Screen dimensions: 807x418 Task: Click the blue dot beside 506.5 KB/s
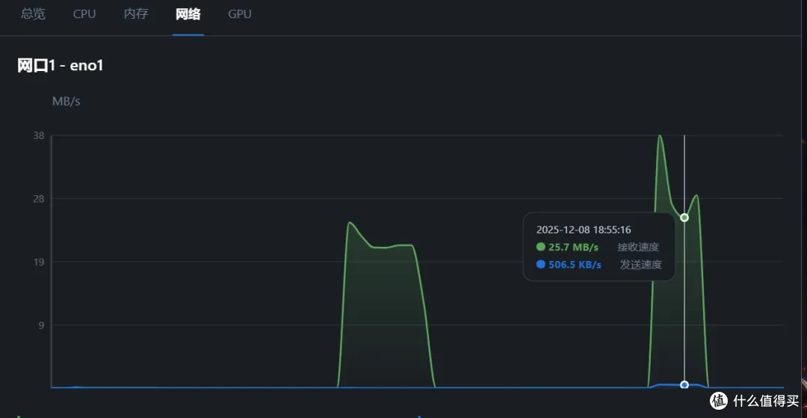(540, 264)
